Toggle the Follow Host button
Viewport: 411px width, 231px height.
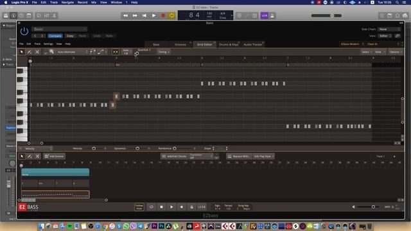(139, 207)
